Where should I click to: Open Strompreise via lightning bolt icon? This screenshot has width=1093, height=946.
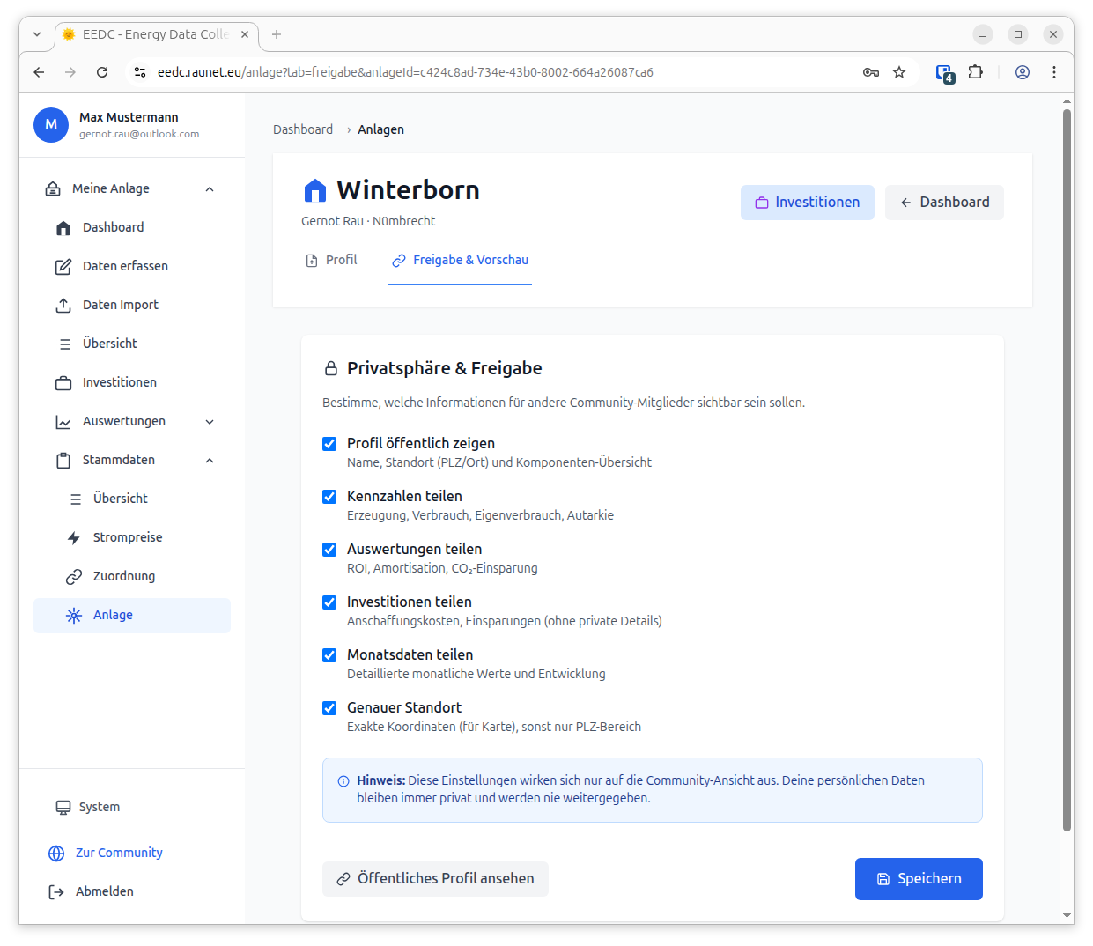74,537
